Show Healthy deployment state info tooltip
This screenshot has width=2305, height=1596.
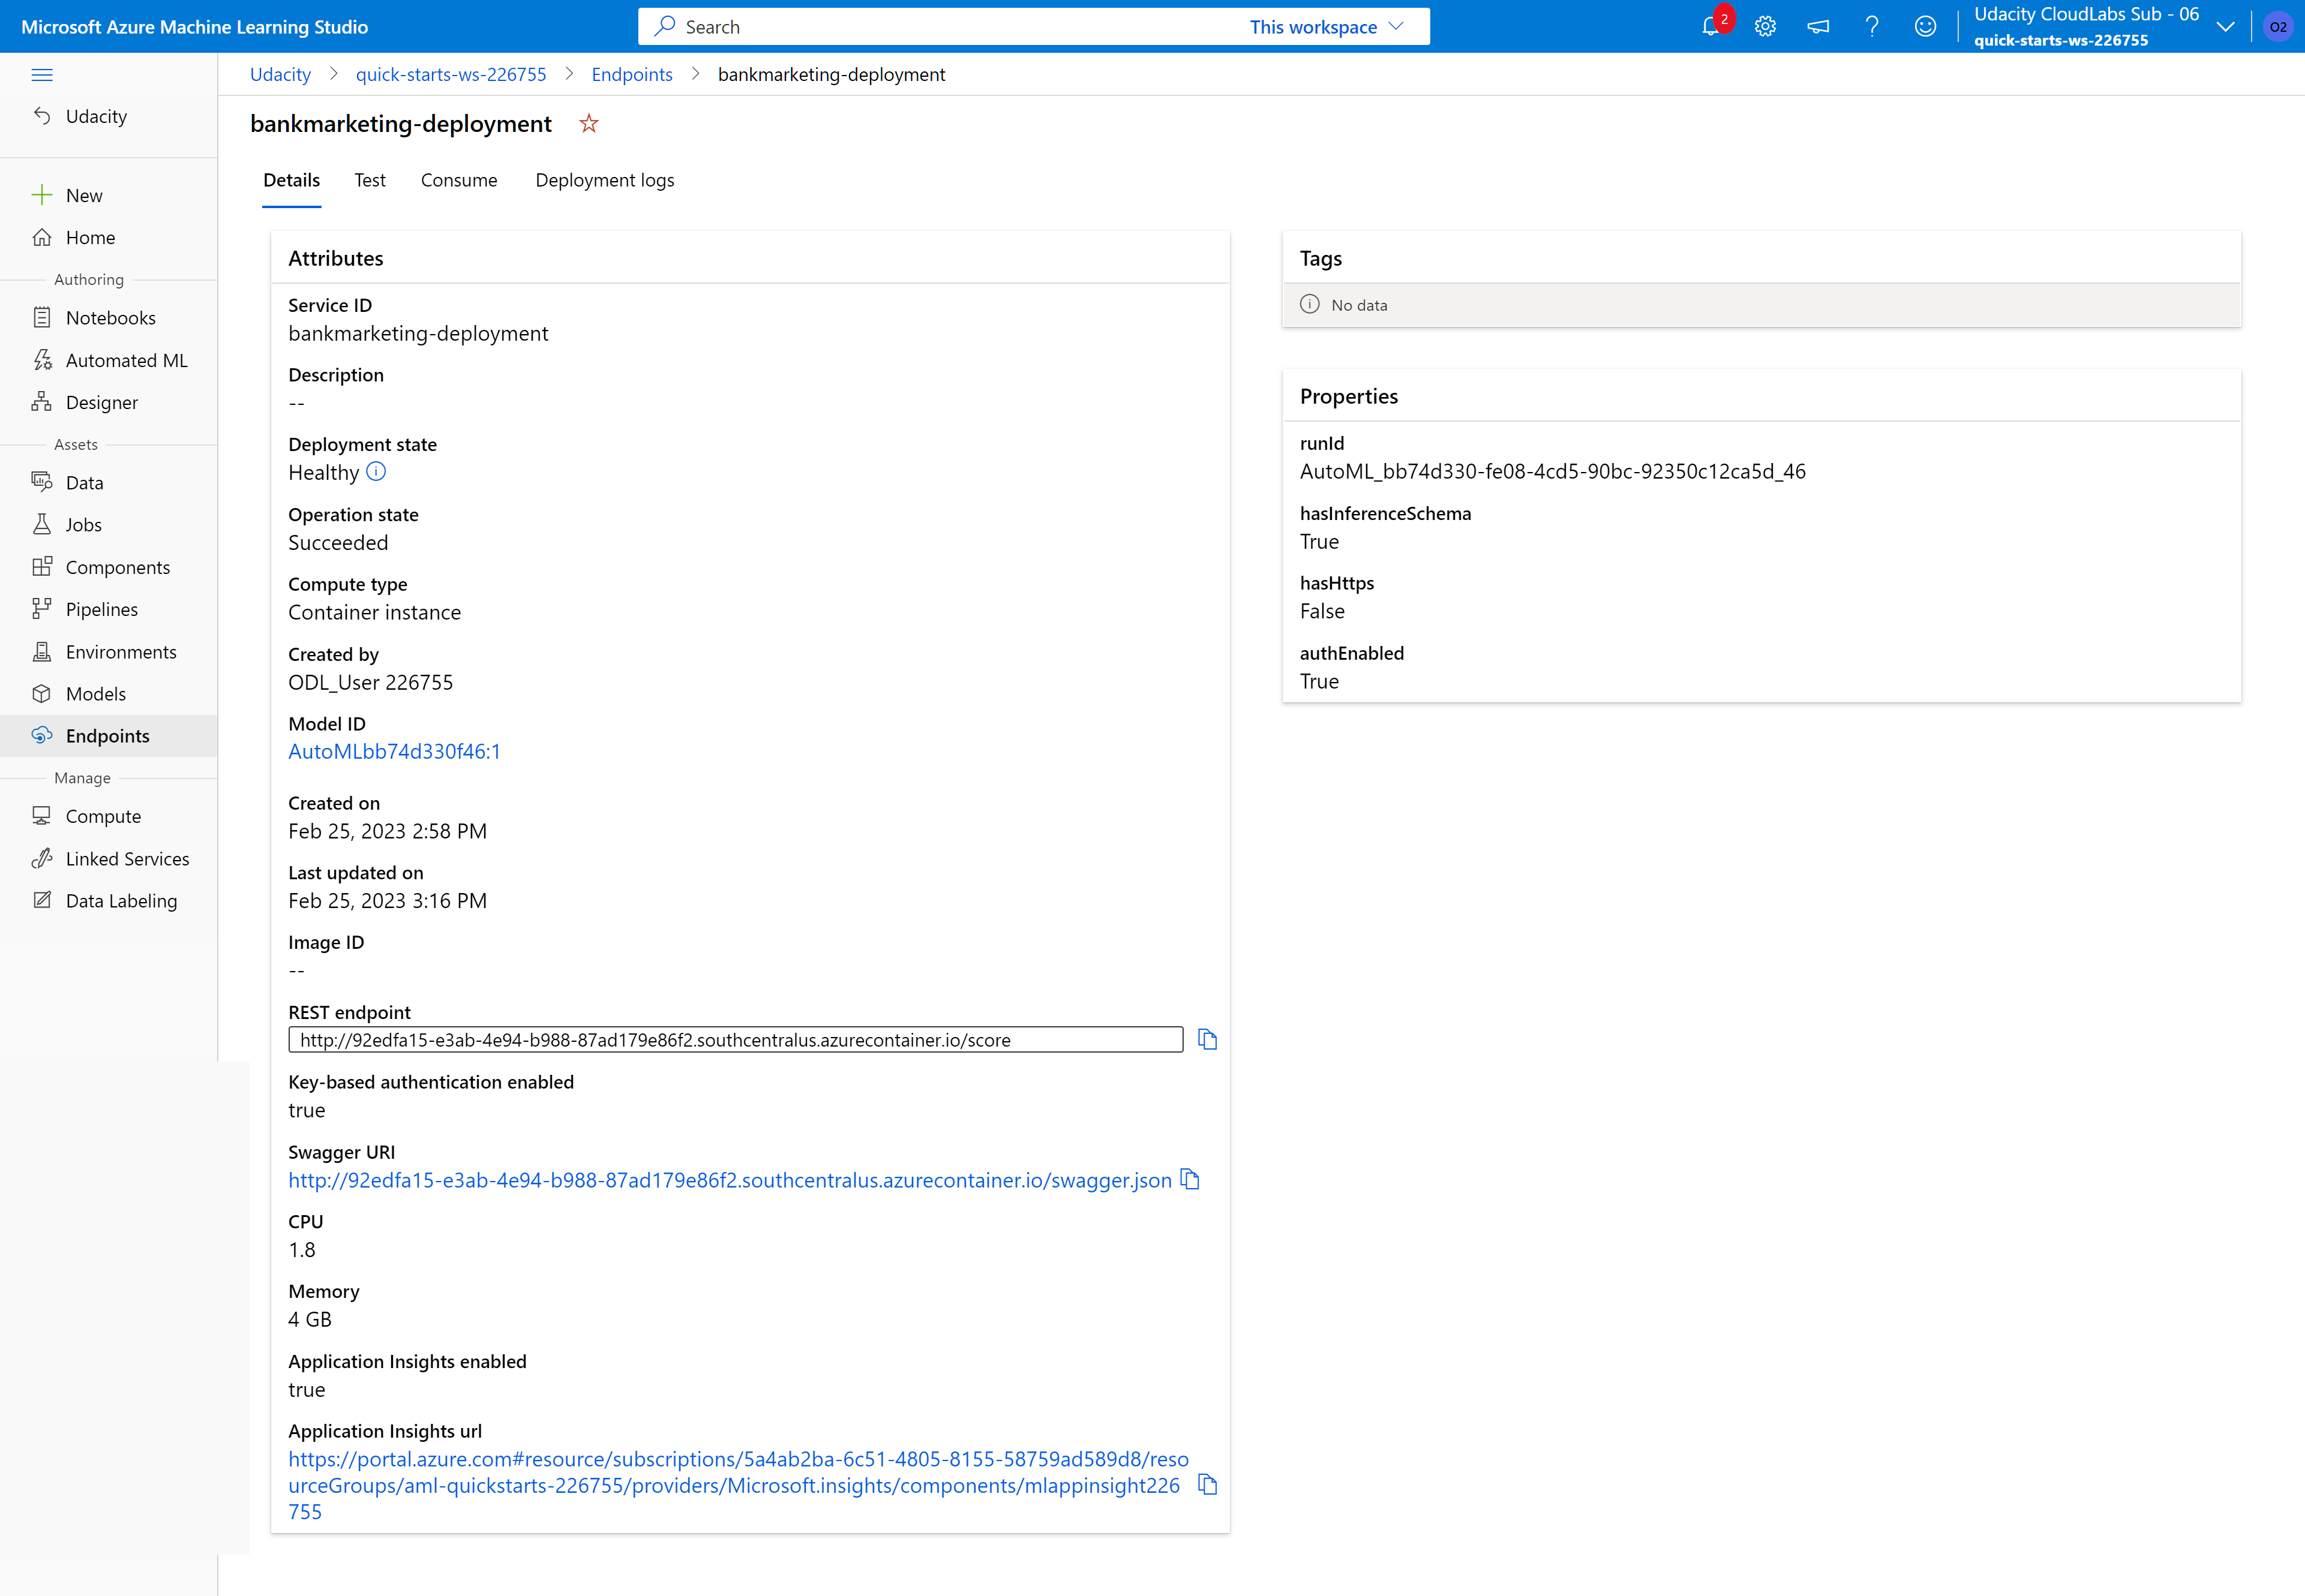tap(375, 471)
